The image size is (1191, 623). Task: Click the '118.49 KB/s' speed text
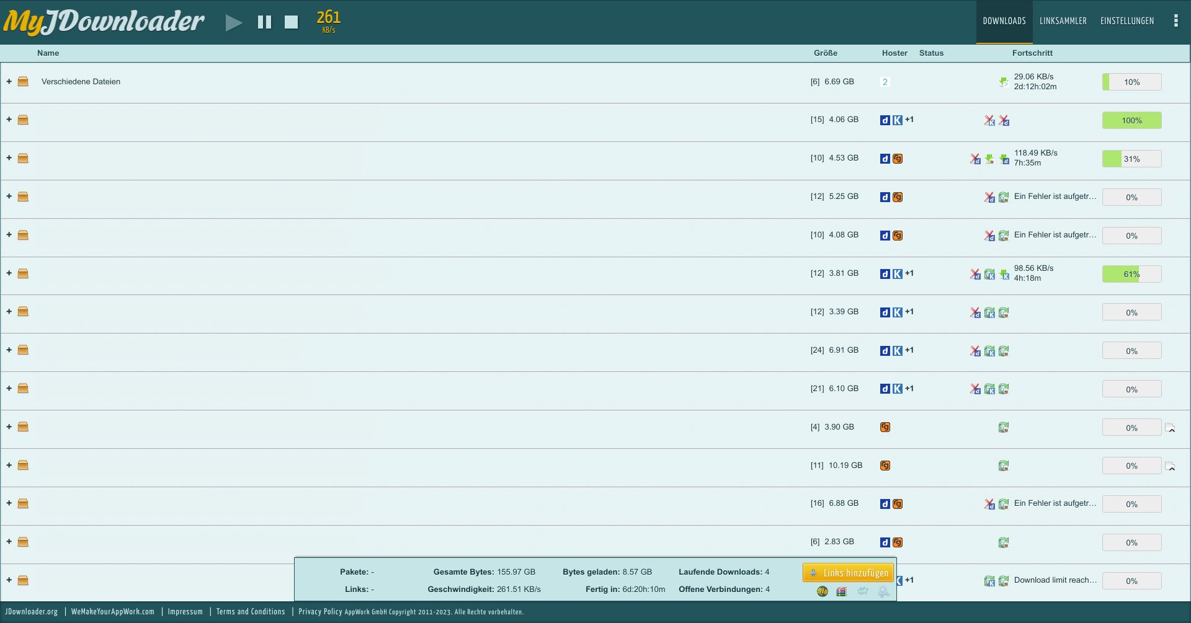click(x=1036, y=153)
